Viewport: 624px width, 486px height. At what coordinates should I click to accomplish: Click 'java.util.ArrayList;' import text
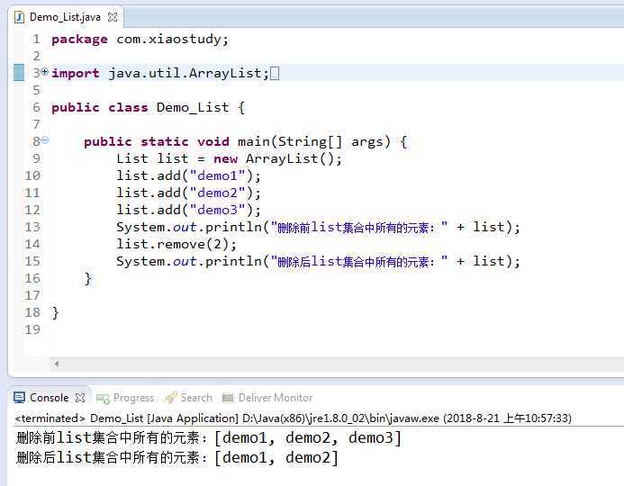coord(188,73)
